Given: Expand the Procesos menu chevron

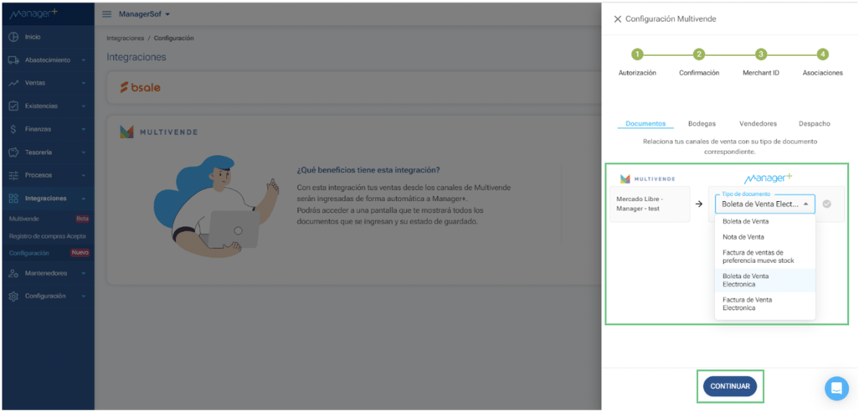Looking at the screenshot, I should click(83, 175).
